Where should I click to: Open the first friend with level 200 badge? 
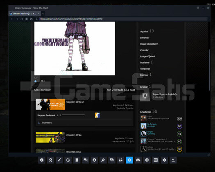tap(161, 118)
